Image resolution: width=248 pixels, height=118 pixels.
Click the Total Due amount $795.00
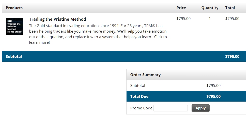pos(213,96)
